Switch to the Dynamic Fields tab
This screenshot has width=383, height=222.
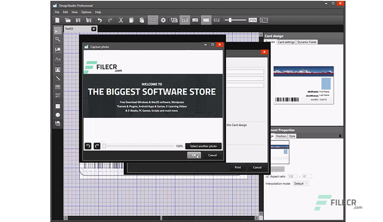click(307, 42)
